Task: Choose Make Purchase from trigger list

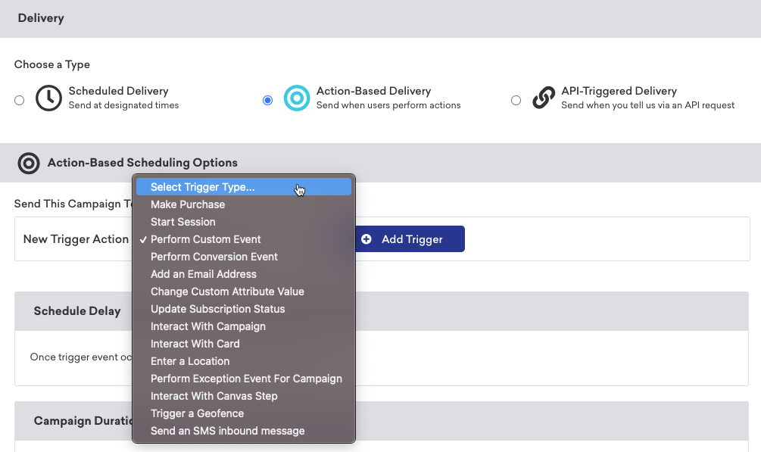Action: 188,204
